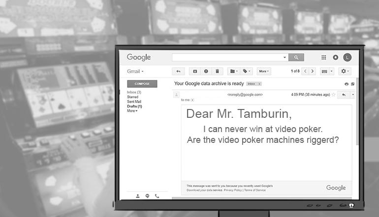Open the Labels tag dropdown

246,71
